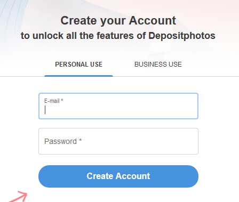Click the word Depositphotos in the subtitle
239x202 pixels.
point(182,36)
